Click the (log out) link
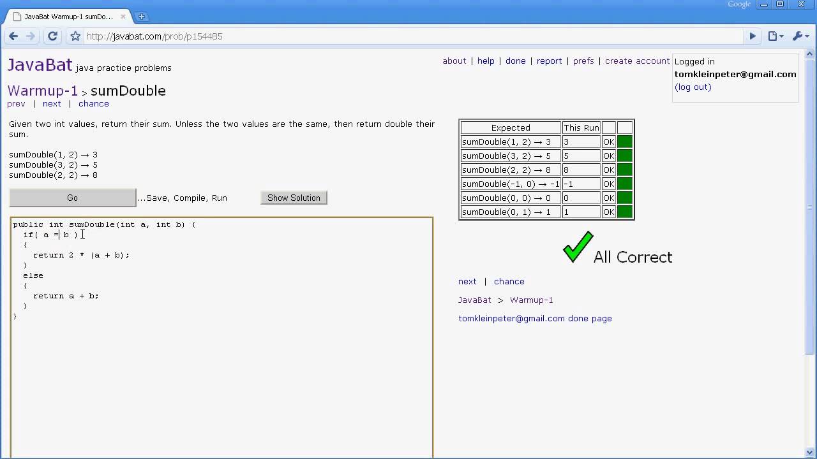Viewport: 817px width, 459px height. pos(693,87)
